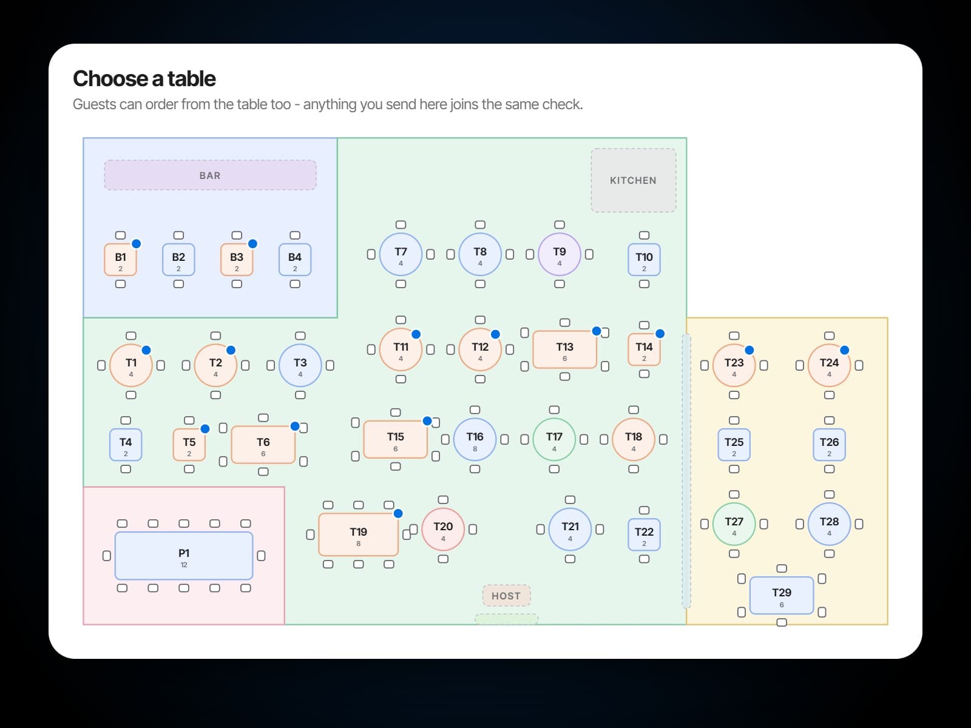Choose round table T1
The image size is (971, 728).
(131, 365)
